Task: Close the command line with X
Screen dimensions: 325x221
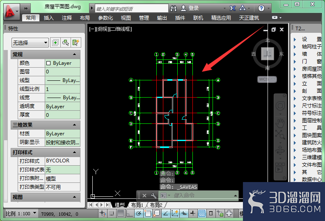Action: [144, 195]
